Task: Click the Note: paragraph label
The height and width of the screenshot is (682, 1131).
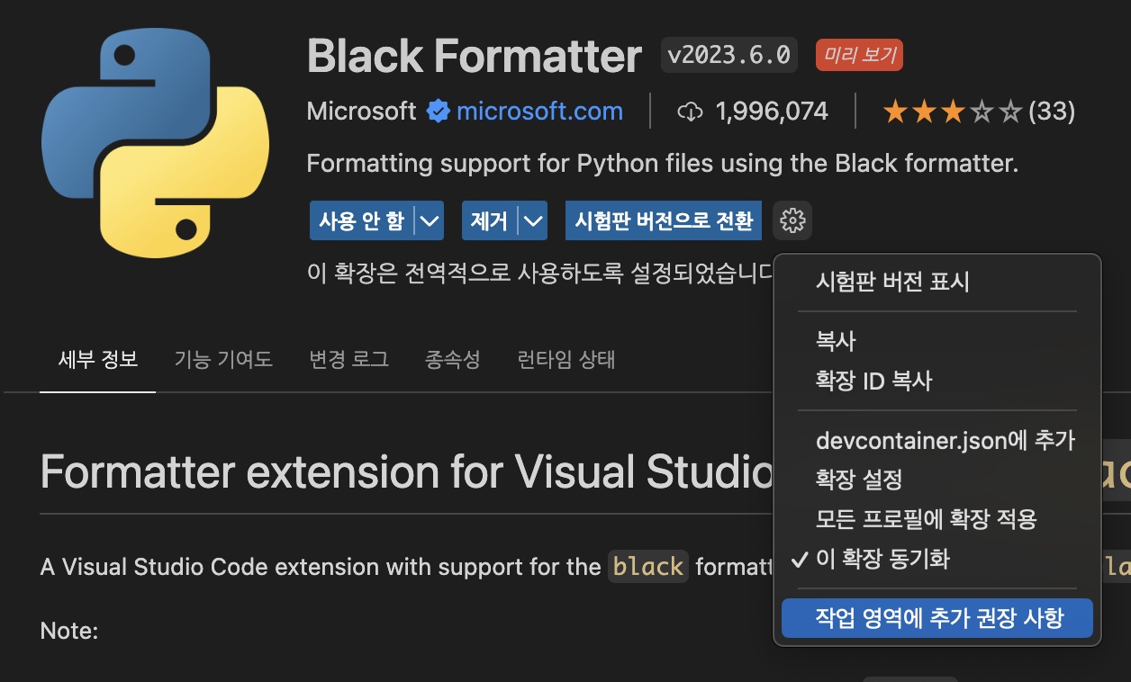Action: click(69, 631)
